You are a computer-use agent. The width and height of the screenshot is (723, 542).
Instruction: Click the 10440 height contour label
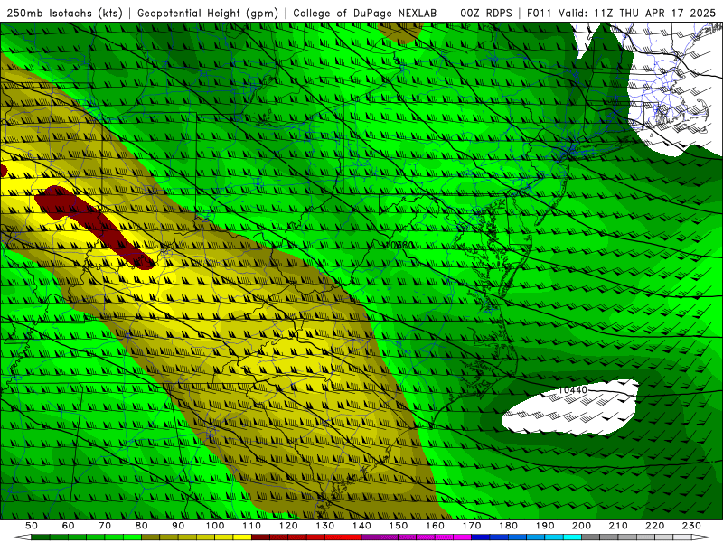(x=573, y=390)
